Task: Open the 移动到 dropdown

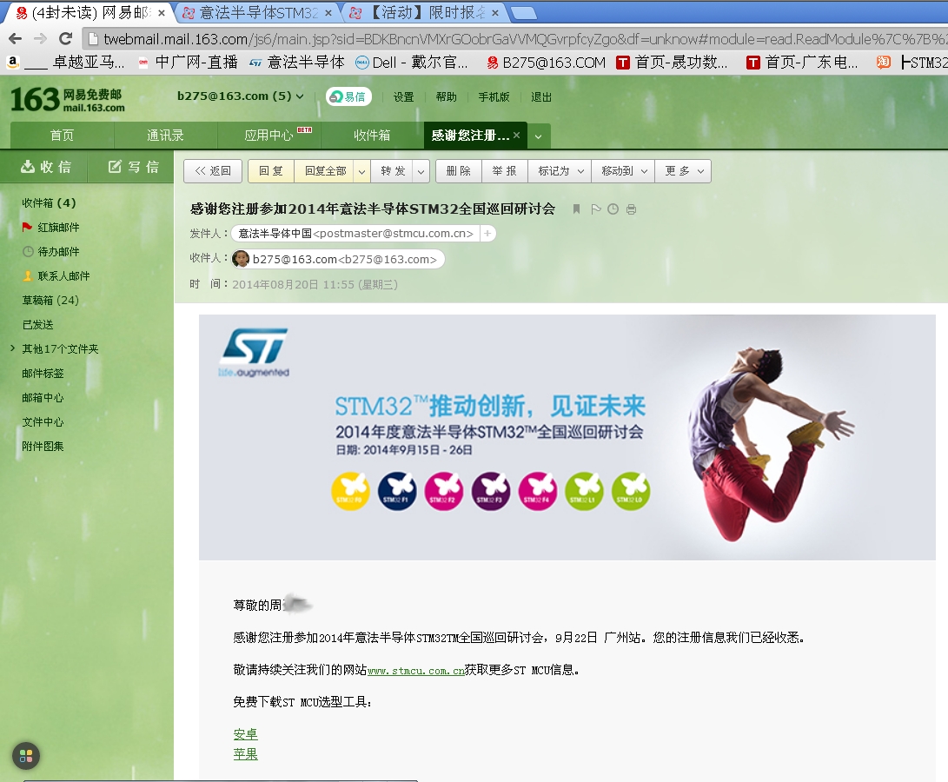Action: [x=623, y=171]
